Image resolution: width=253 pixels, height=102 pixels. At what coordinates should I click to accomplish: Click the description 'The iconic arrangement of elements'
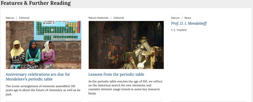pyautogui.click(x=43, y=90)
